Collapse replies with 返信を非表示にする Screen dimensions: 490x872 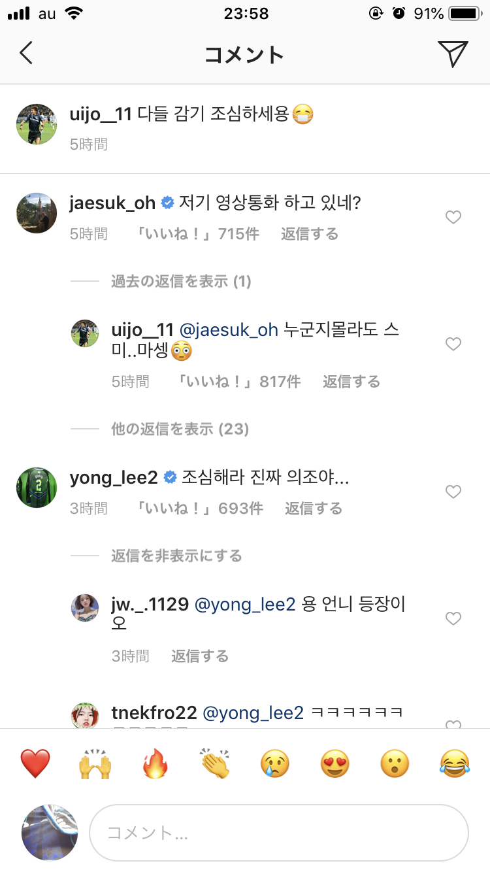click(x=176, y=556)
